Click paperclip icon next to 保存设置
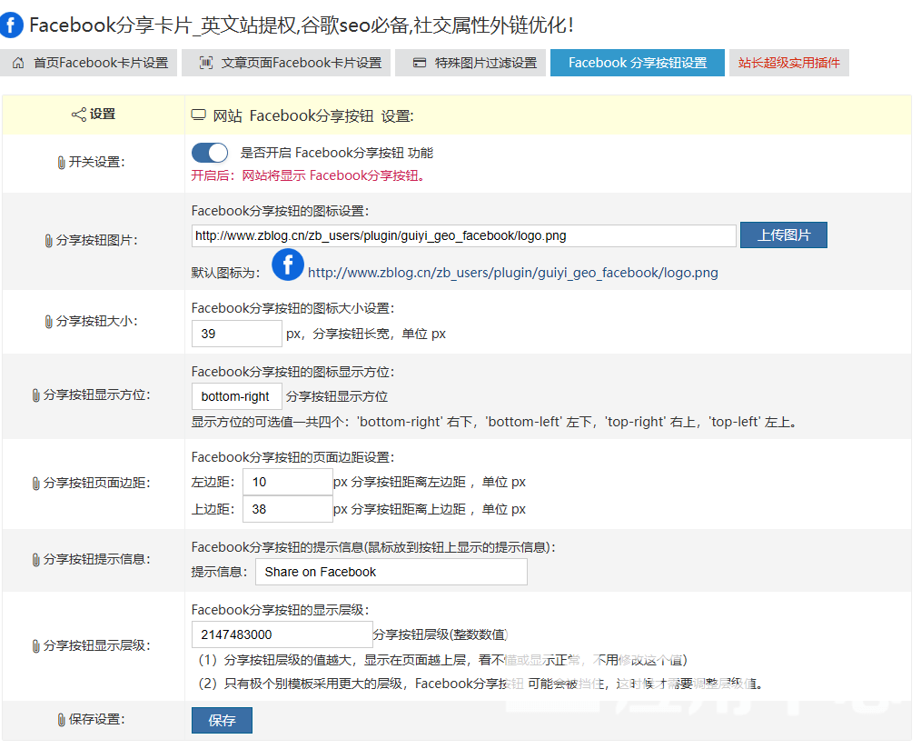The image size is (921, 749). tap(61, 720)
